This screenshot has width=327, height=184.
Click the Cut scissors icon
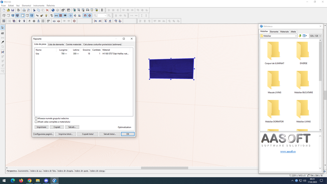34,10
